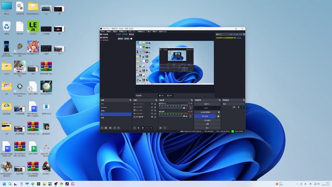332x187 pixels.
Task: Open the Help menu in OBS
Action: [x=155, y=32]
